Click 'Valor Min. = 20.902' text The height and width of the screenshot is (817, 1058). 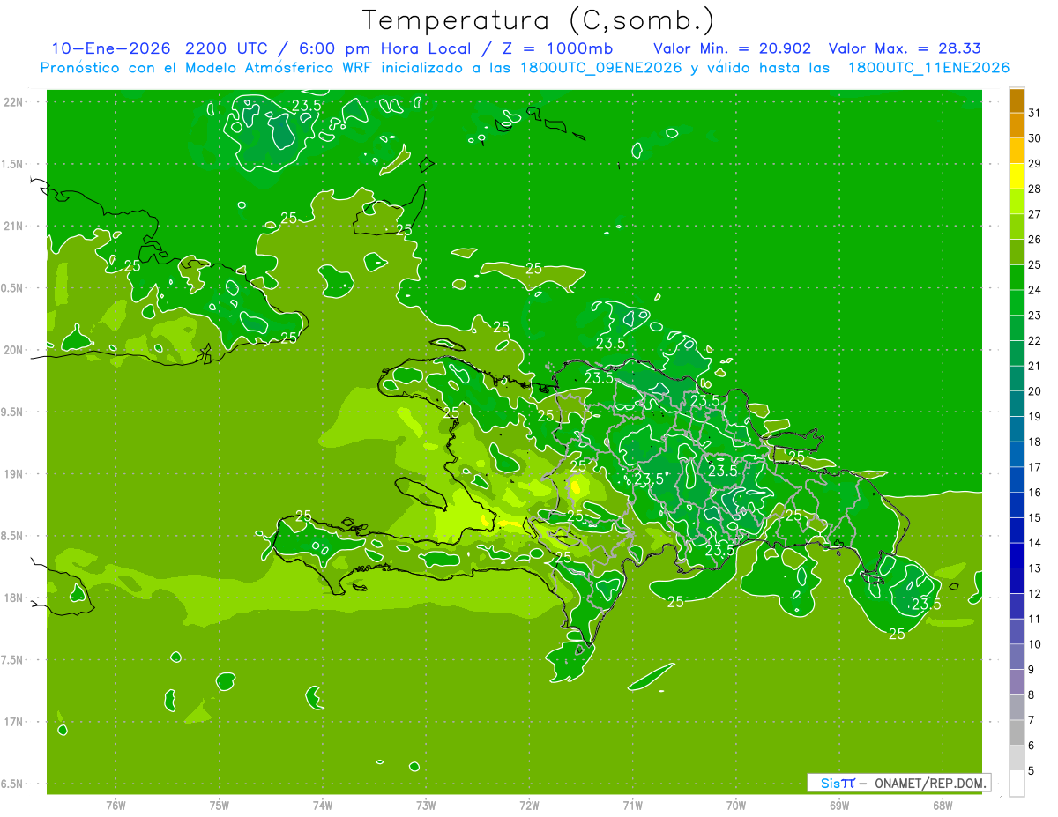(x=732, y=48)
